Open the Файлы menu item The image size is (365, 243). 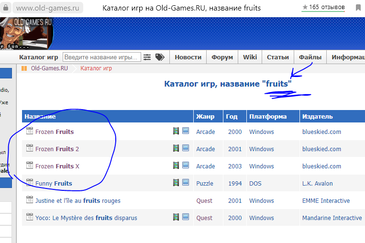pyautogui.click(x=310, y=57)
